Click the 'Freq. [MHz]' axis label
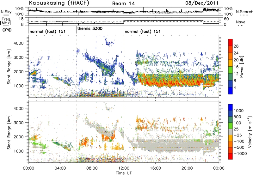Image resolution: width=253 pixels, height=175 pixels. tap(6, 21)
